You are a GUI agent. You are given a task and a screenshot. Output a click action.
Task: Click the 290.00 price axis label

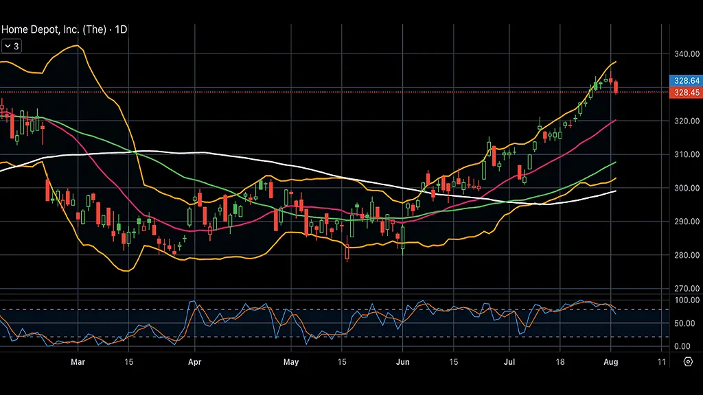tap(687, 222)
